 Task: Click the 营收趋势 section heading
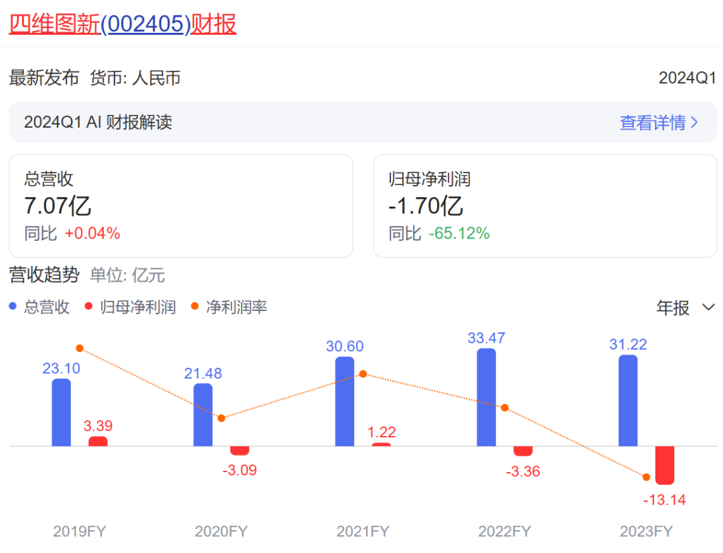point(44,275)
